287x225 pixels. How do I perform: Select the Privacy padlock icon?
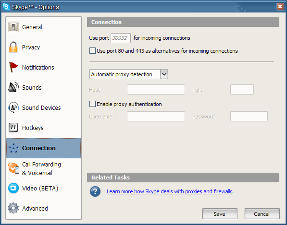pyautogui.click(x=13, y=47)
